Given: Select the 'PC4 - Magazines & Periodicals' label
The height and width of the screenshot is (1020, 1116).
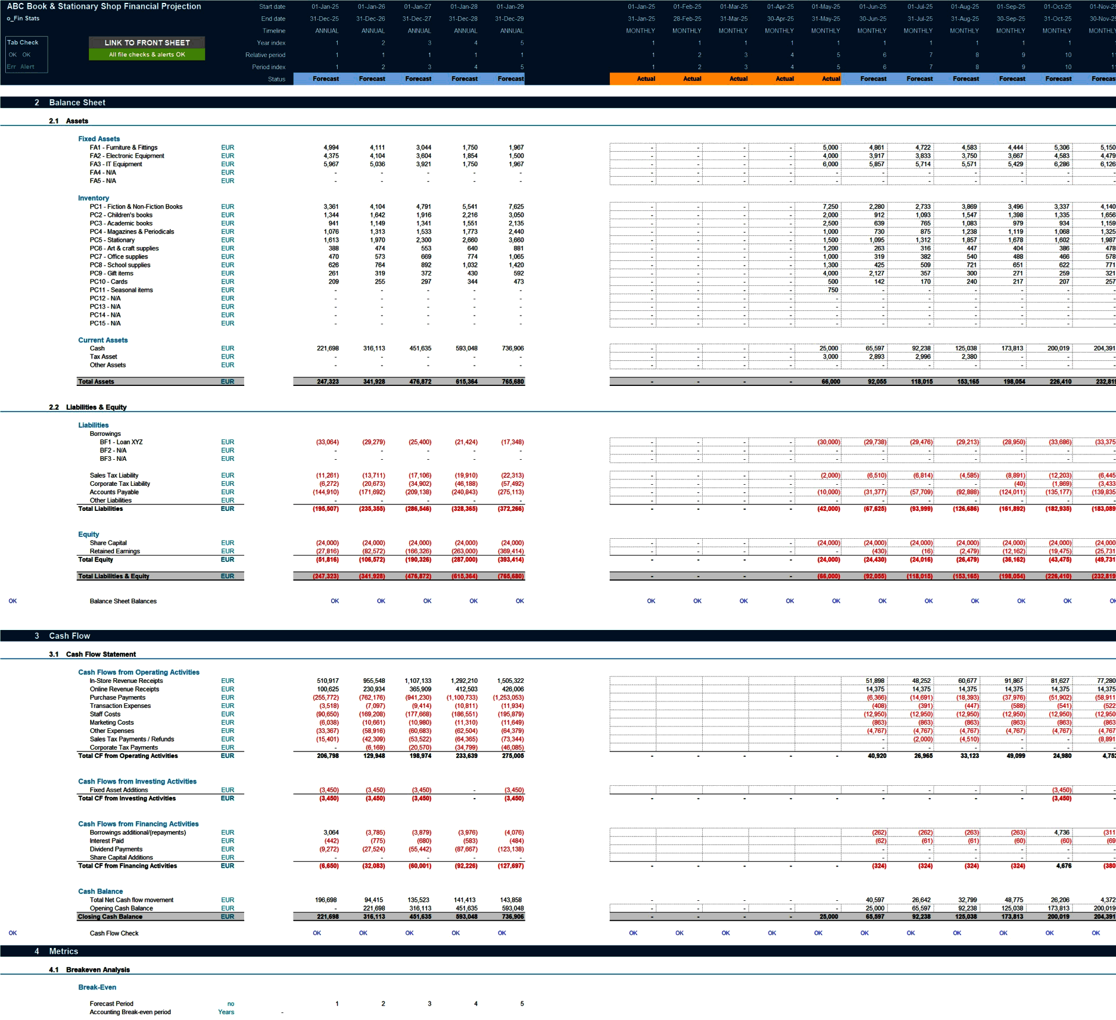Looking at the screenshot, I should tap(132, 231).
